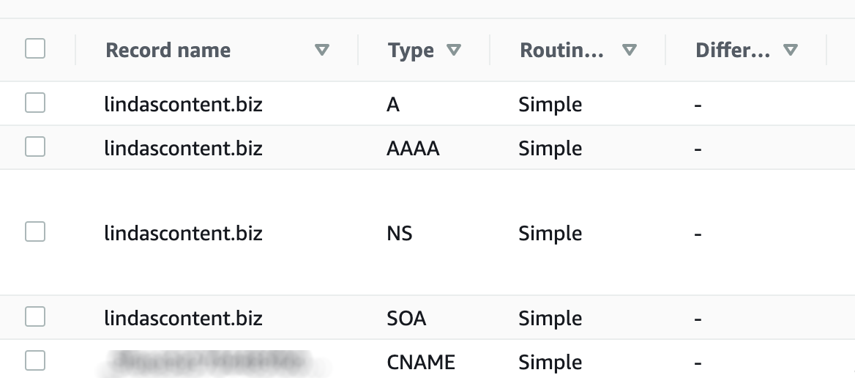855x378 pixels.
Task: Toggle the select-all records checkbox
Action: 35,48
